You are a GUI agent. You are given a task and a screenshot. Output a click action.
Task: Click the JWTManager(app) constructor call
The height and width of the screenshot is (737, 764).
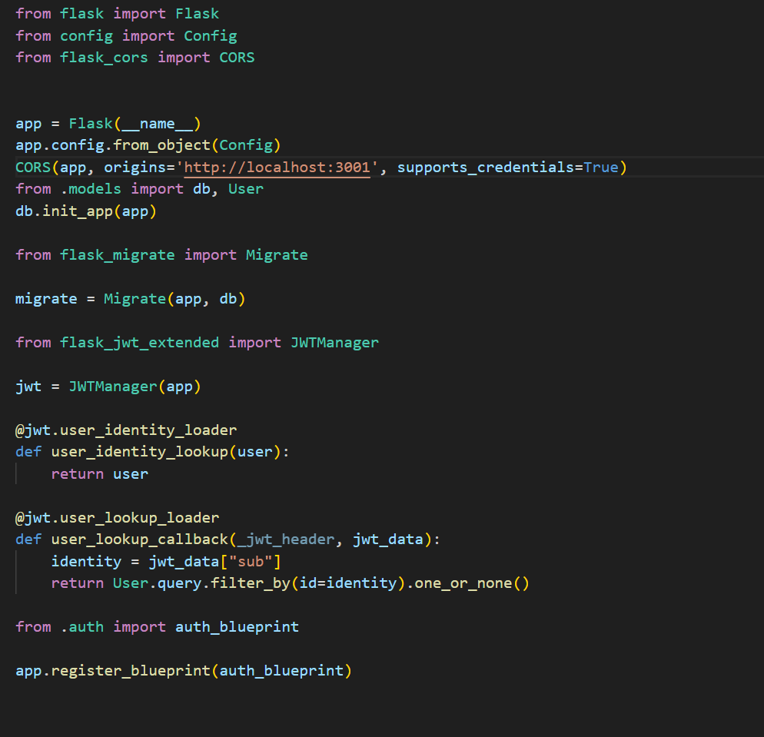click(135, 387)
